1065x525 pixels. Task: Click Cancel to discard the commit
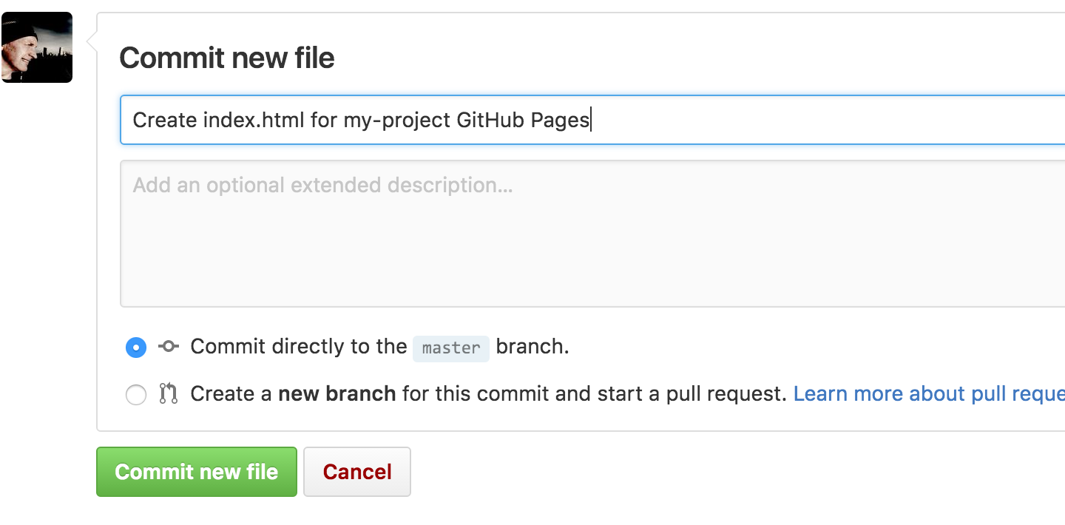[357, 472]
